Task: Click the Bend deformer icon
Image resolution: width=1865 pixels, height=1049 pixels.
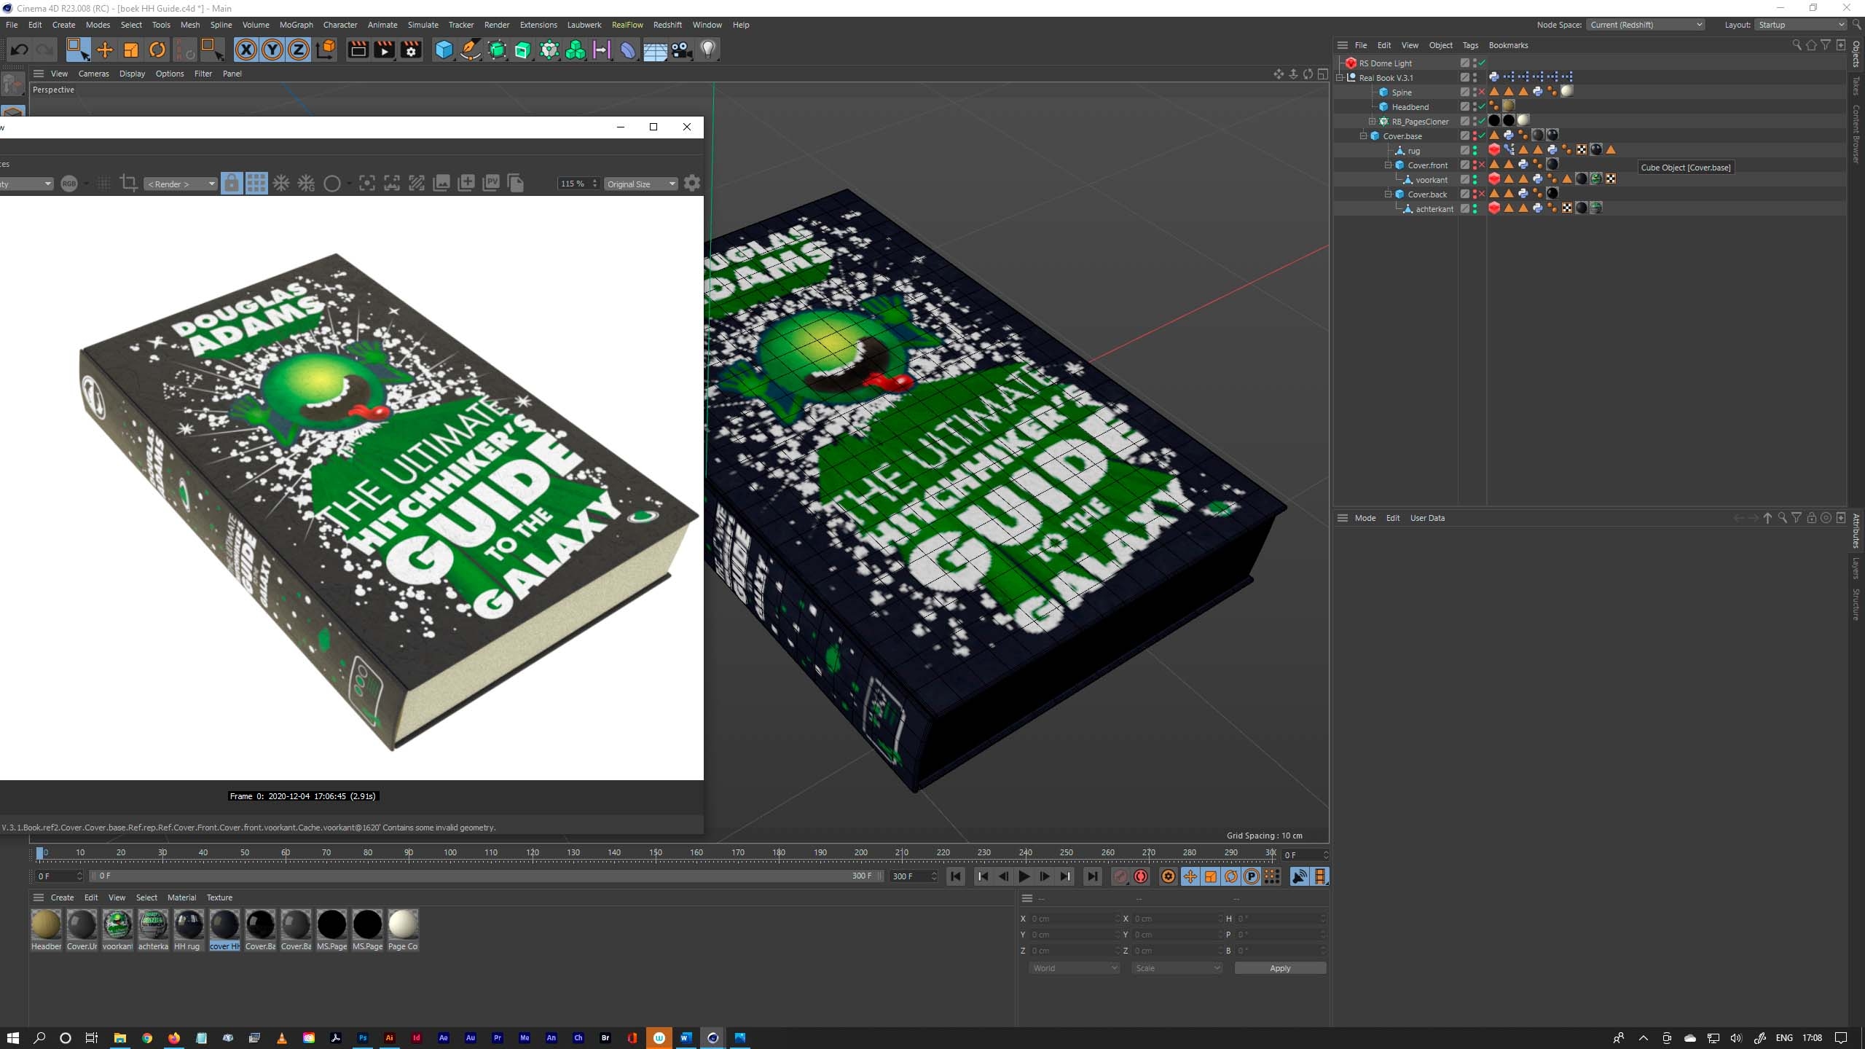Action: click(x=628, y=50)
